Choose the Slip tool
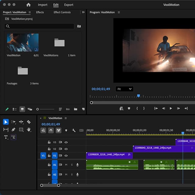This screenshot has height=195, width=195. click(x=6, y=129)
